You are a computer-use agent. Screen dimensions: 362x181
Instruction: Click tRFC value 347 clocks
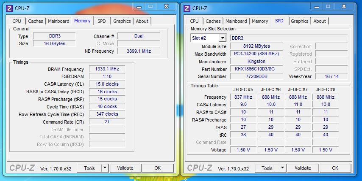click(107, 114)
